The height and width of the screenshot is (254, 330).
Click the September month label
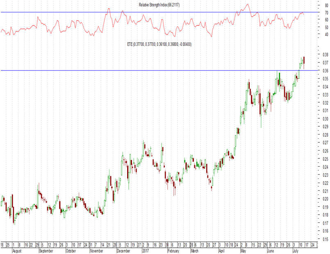[46, 251]
